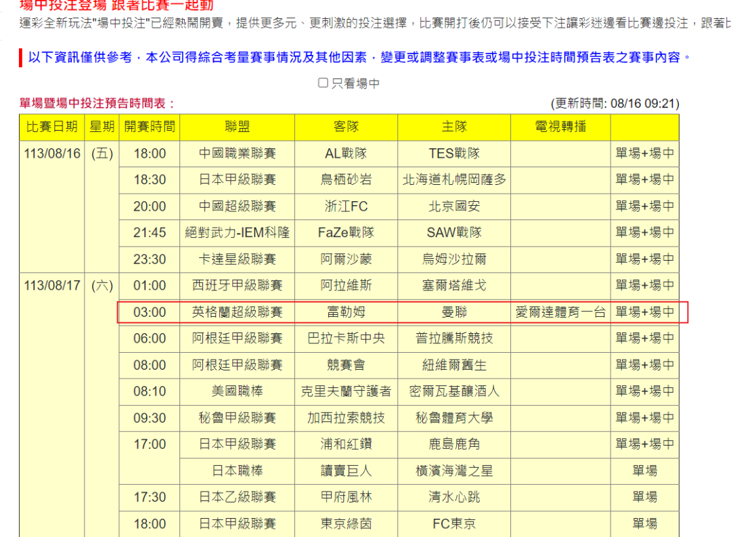Click the 絕對武力-IEM科隆 league cell
Image resolution: width=731 pixels, height=537 pixels.
coord(237,233)
